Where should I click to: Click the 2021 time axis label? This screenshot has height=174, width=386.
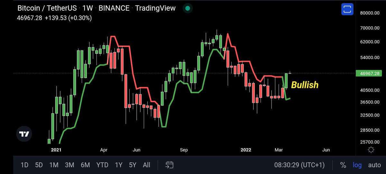click(x=56, y=150)
